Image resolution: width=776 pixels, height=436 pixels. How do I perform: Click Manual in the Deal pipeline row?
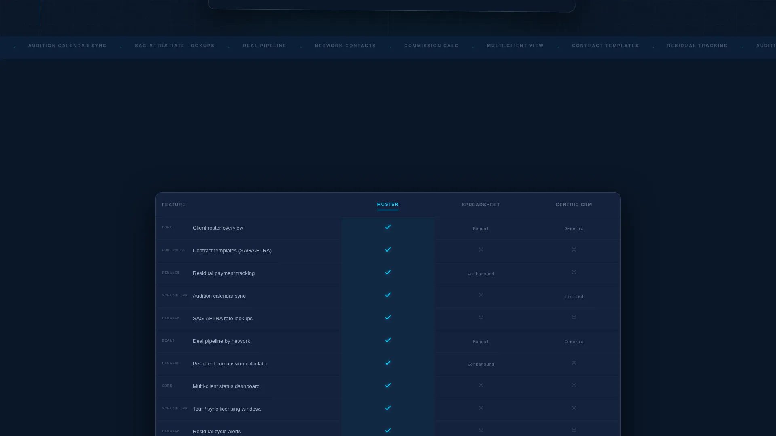[481, 342]
